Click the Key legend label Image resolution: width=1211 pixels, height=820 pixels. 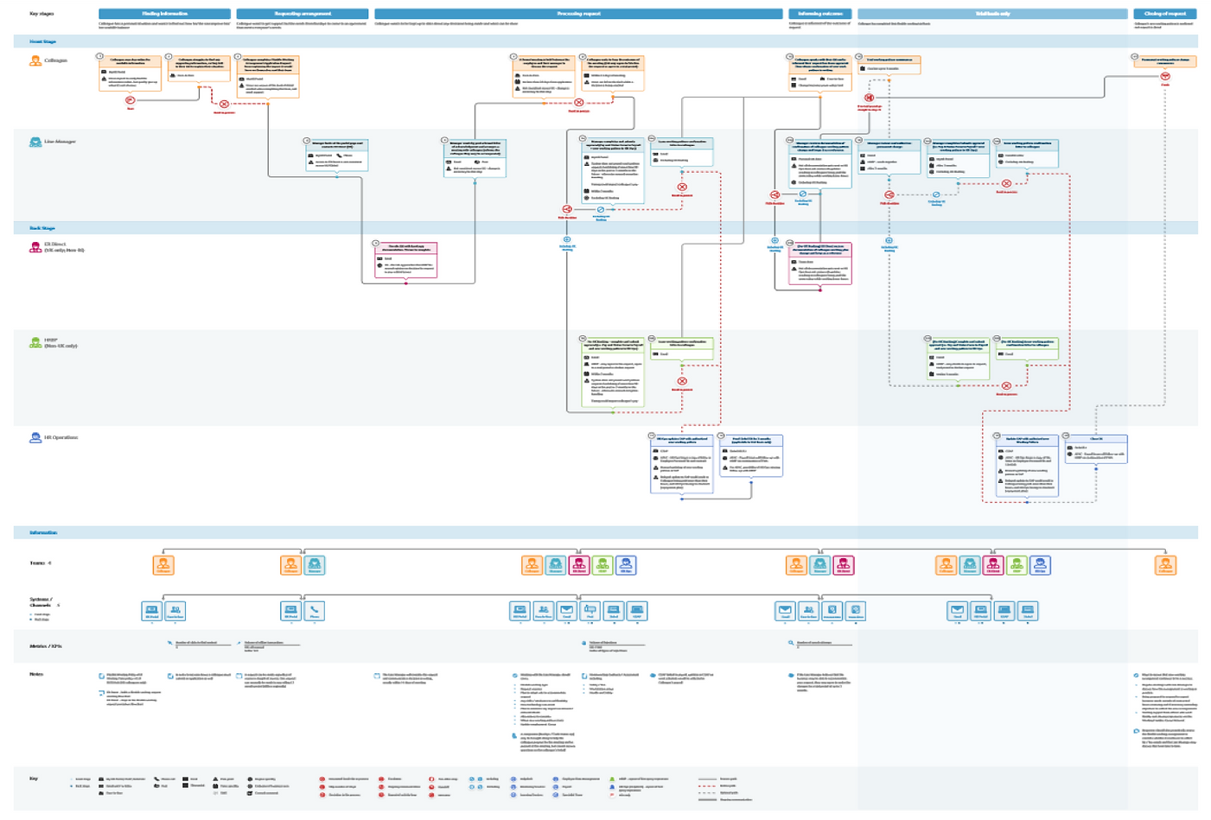(x=34, y=779)
